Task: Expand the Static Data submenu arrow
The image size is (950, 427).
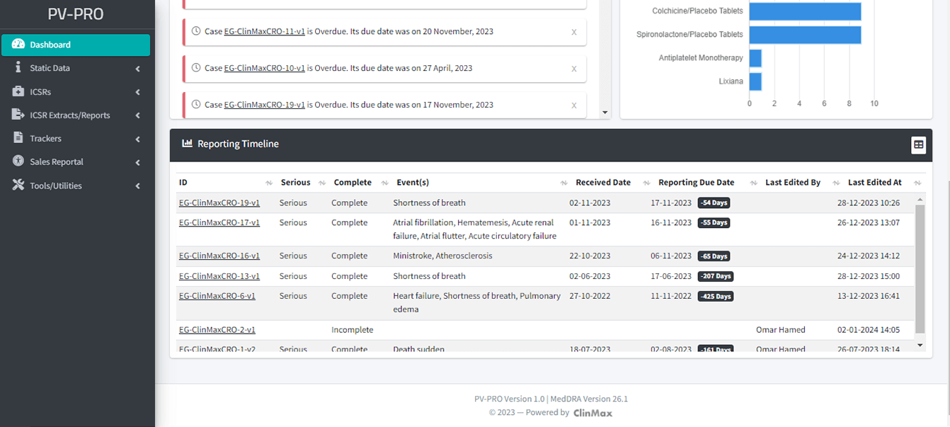Action: point(137,69)
